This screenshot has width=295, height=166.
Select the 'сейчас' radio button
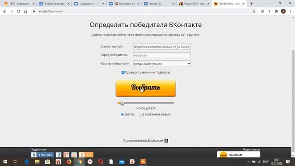(122, 114)
